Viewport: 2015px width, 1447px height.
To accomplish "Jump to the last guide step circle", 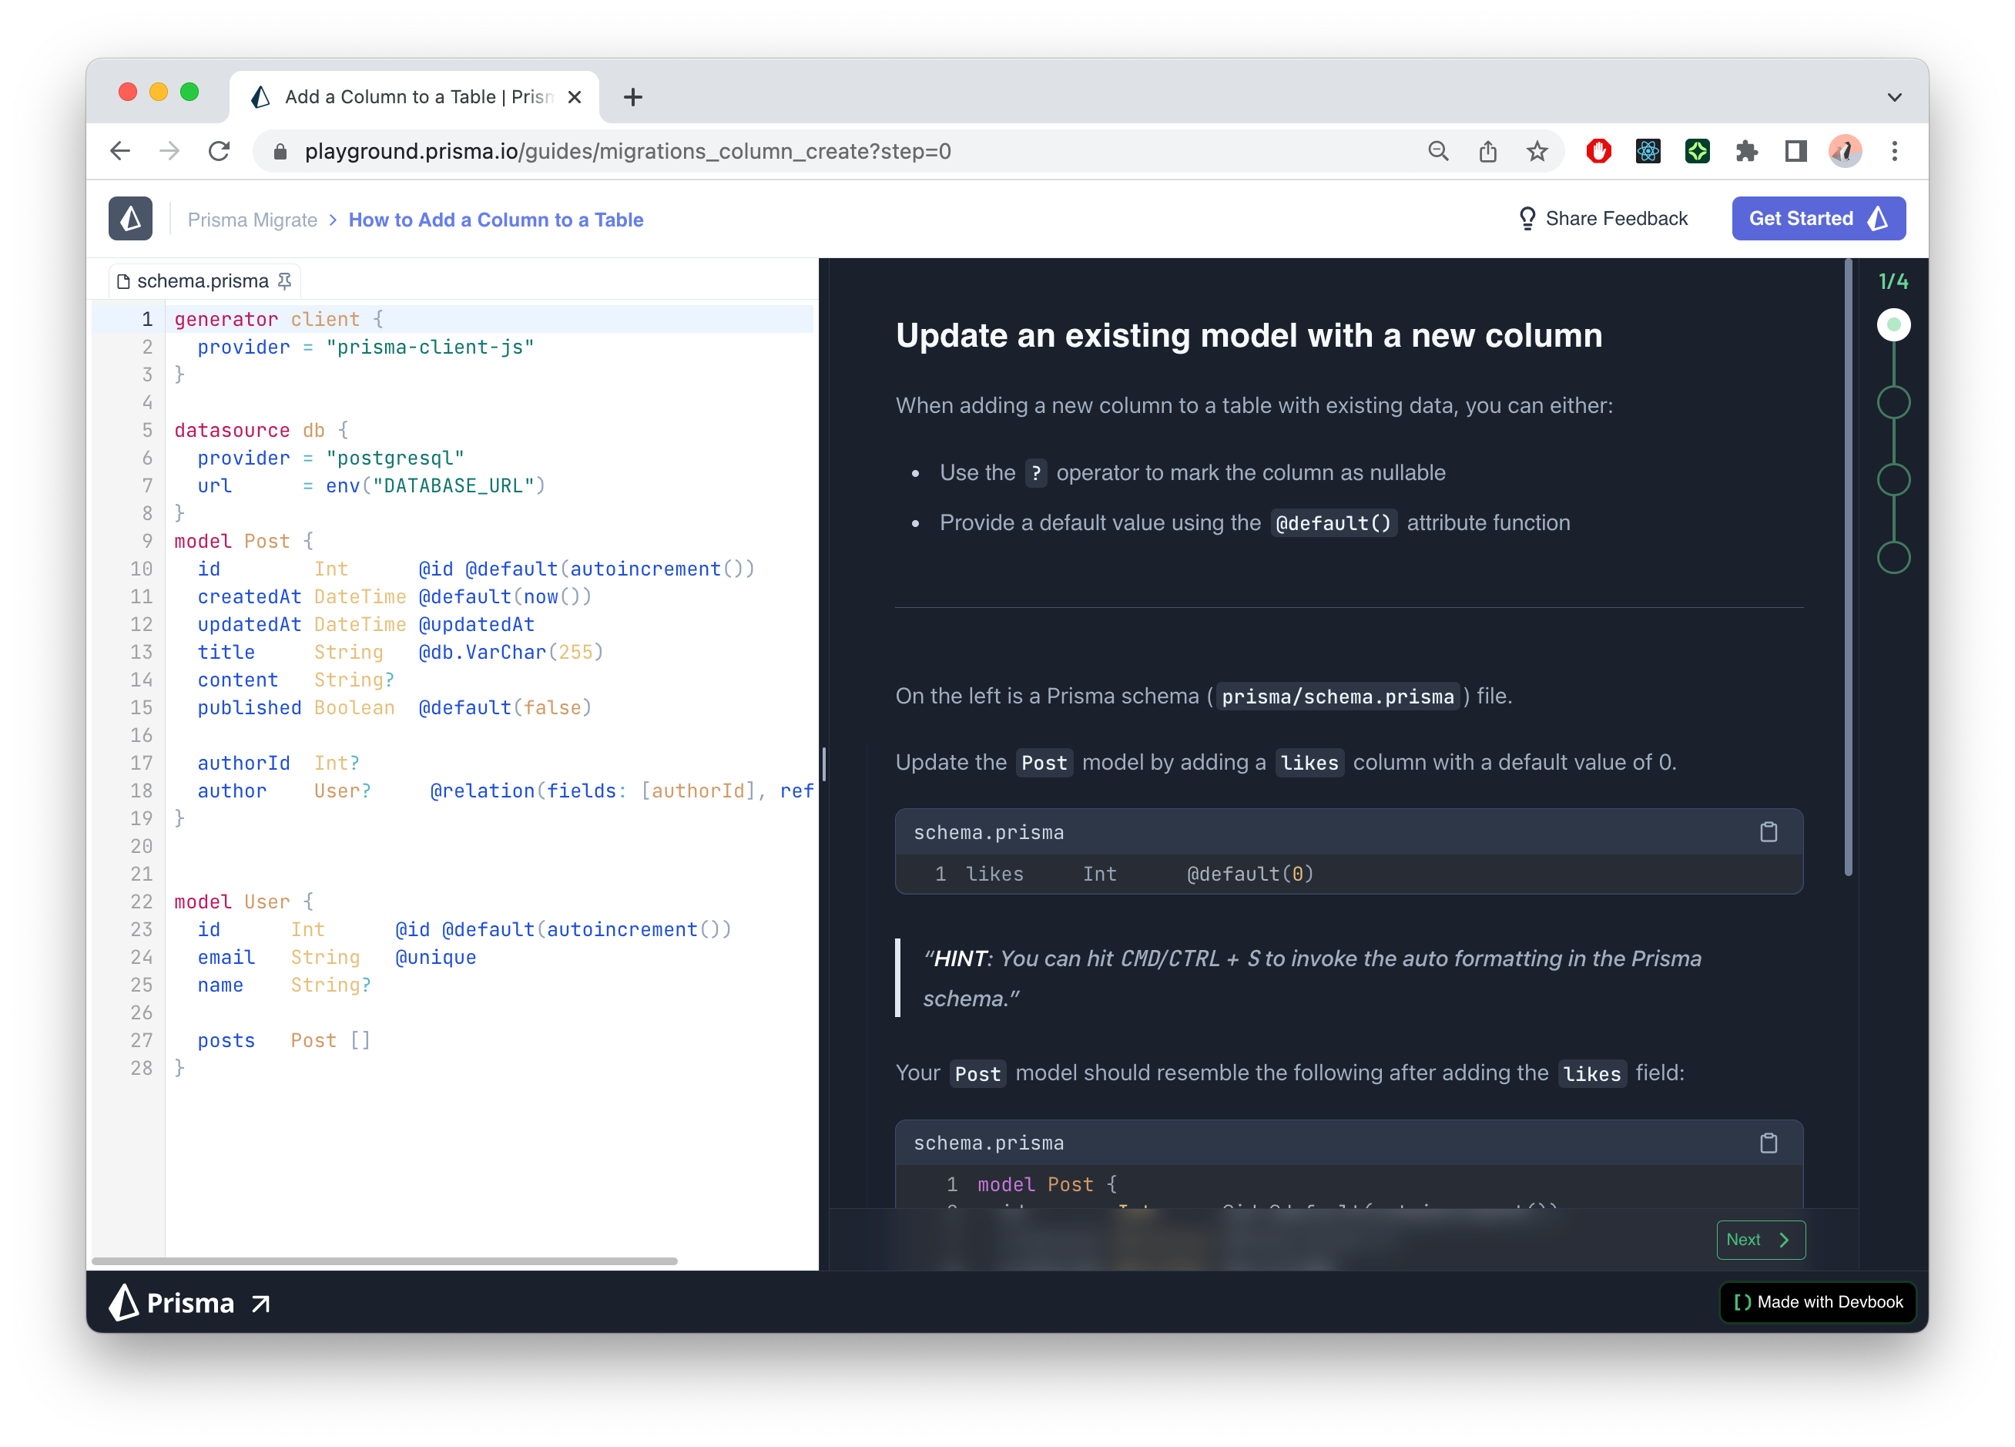I will tap(1893, 557).
